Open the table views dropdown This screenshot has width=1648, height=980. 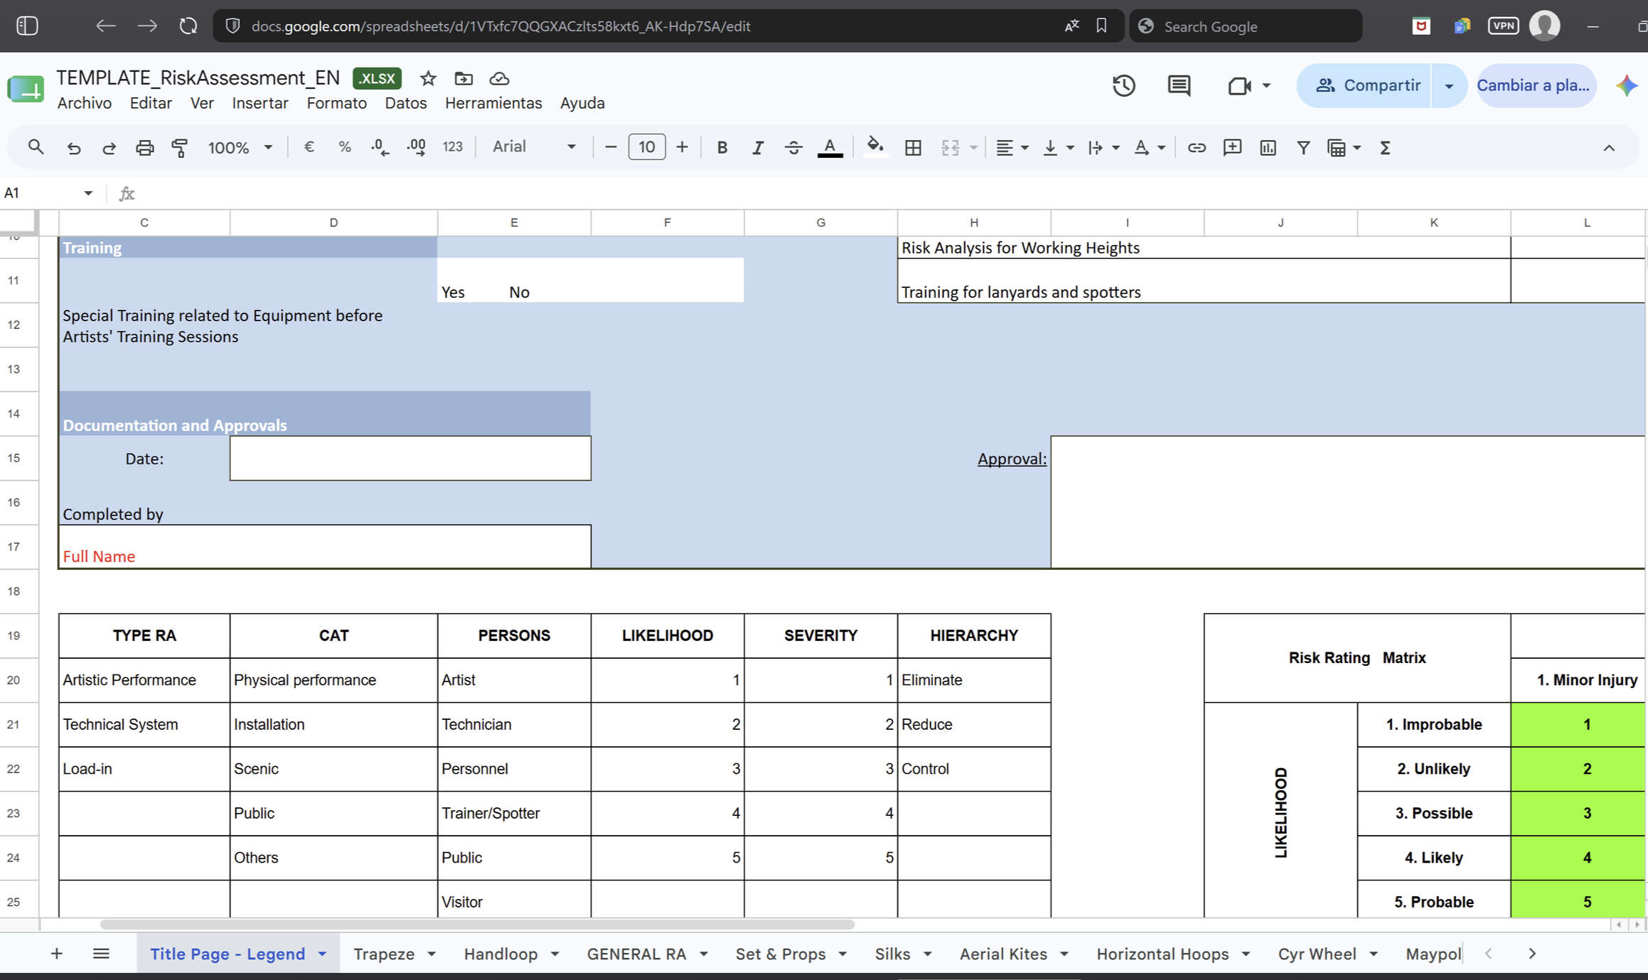pyautogui.click(x=1343, y=147)
